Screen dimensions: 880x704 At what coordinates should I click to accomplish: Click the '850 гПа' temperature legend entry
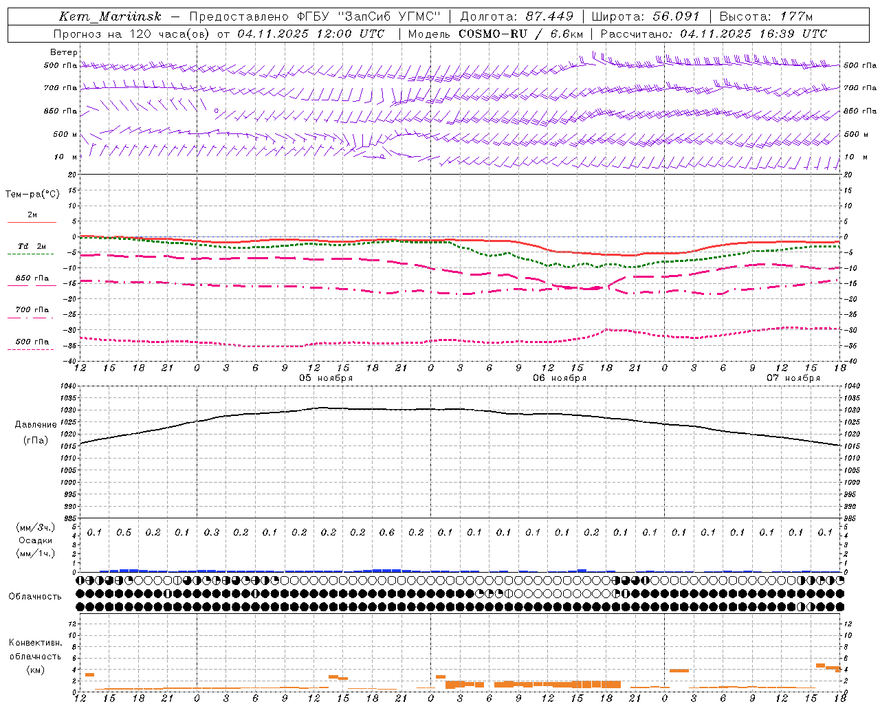click(32, 278)
